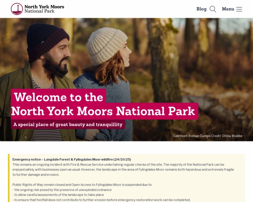The height and width of the screenshot is (202, 253).
Task: Click the 'footfall does not contribute' bullet line
Action: pyautogui.click(x=101, y=200)
